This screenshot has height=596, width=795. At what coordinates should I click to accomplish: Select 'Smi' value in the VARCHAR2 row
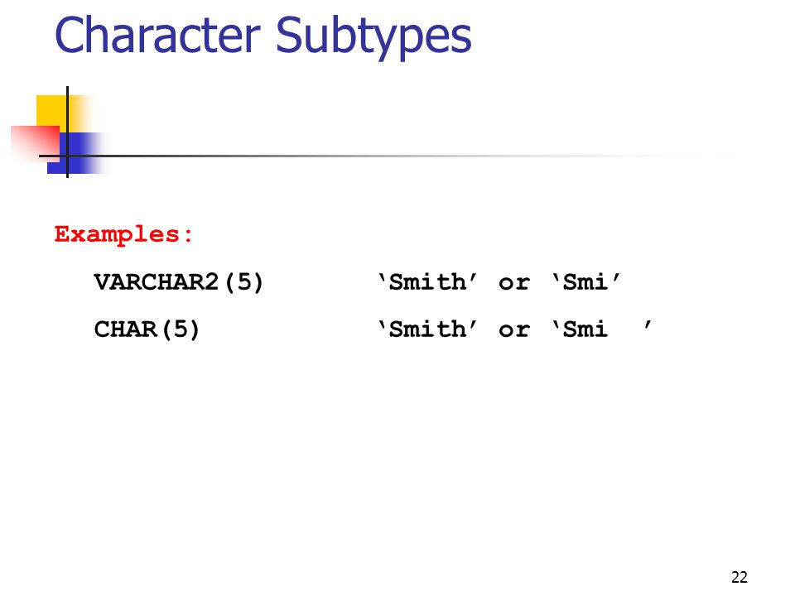pos(586,281)
